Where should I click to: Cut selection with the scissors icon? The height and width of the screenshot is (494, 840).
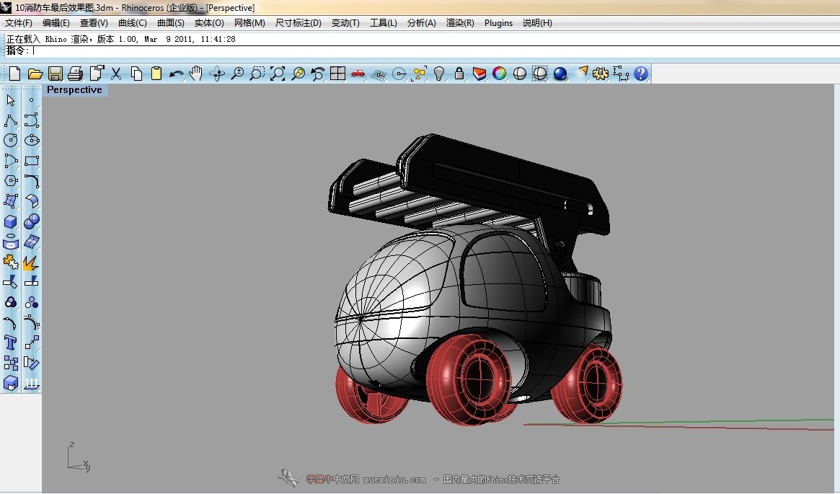[x=115, y=74]
